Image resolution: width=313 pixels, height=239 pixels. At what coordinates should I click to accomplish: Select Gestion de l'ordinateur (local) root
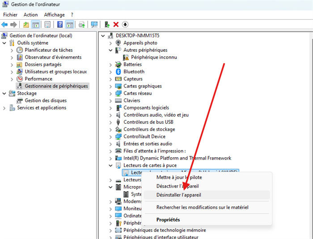tap(41, 35)
